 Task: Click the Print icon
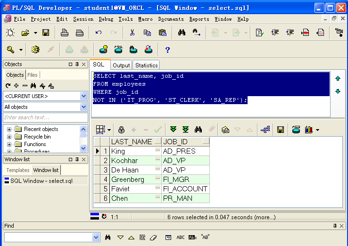65,33
